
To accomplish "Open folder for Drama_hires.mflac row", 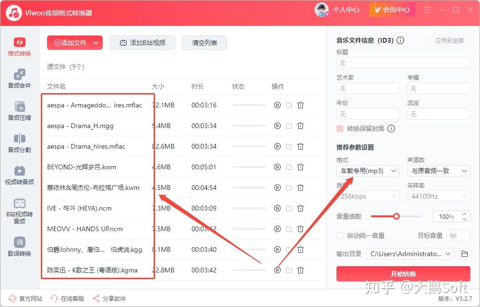I will coord(288,146).
